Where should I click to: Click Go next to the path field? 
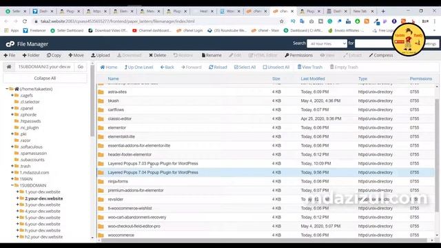pos(81,67)
